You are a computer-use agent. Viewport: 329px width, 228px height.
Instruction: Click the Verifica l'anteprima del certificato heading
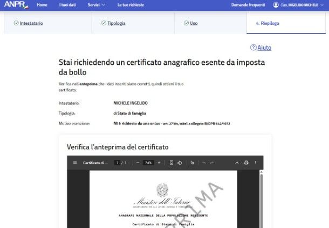tap(118, 147)
